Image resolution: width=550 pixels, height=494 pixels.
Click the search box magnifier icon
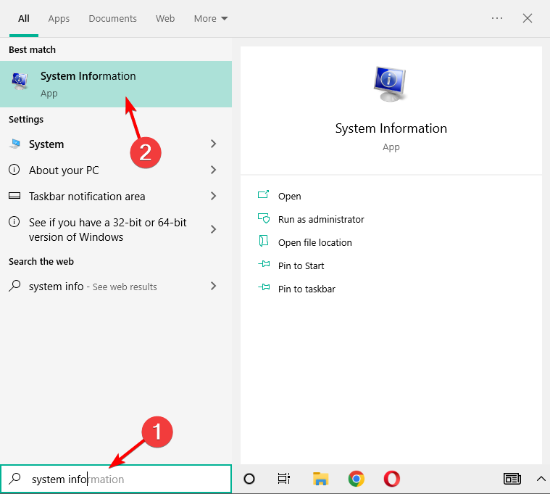point(15,479)
